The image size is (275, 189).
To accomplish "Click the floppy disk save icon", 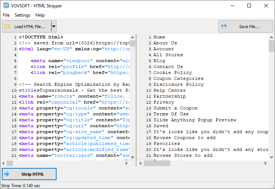I will 224,27.
